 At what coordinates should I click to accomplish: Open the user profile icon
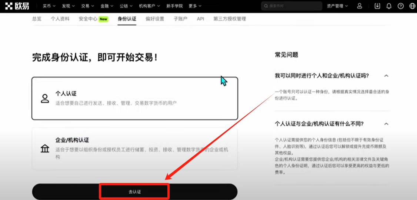tap(359, 6)
